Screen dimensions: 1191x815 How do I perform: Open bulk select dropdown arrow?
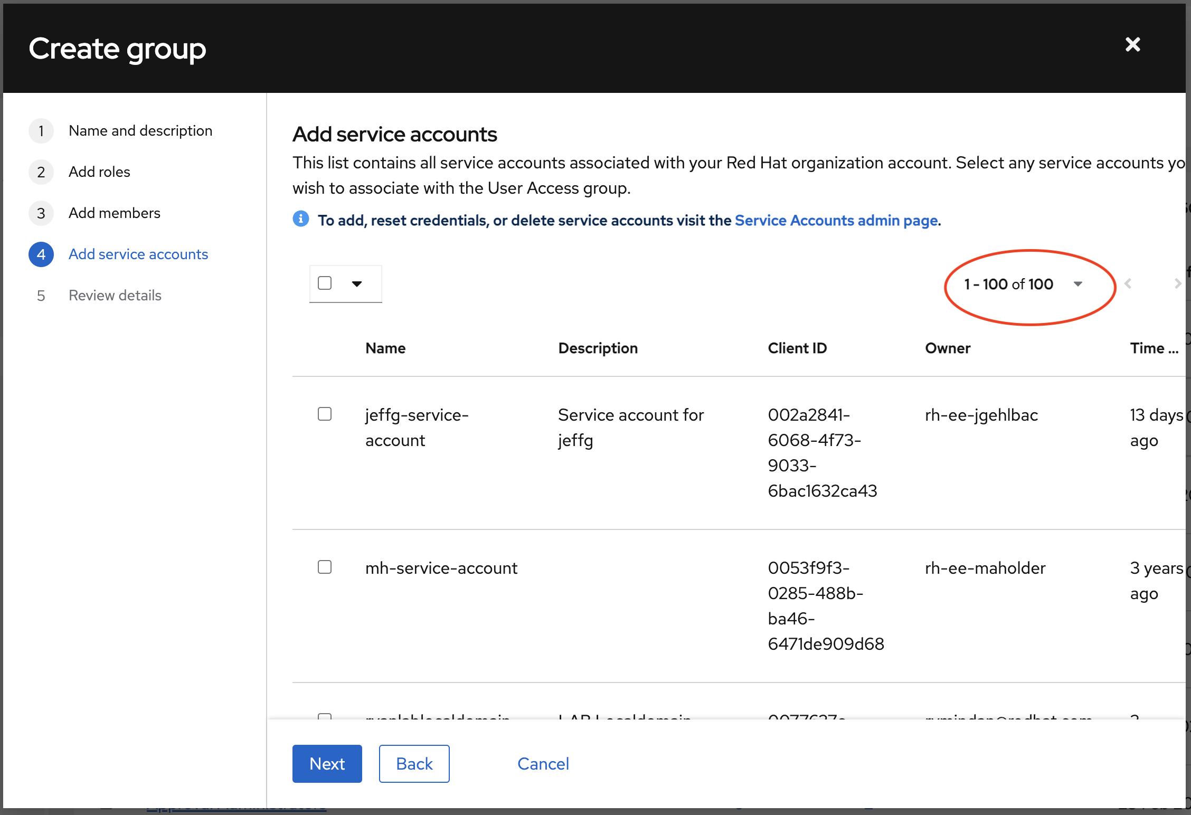point(357,284)
